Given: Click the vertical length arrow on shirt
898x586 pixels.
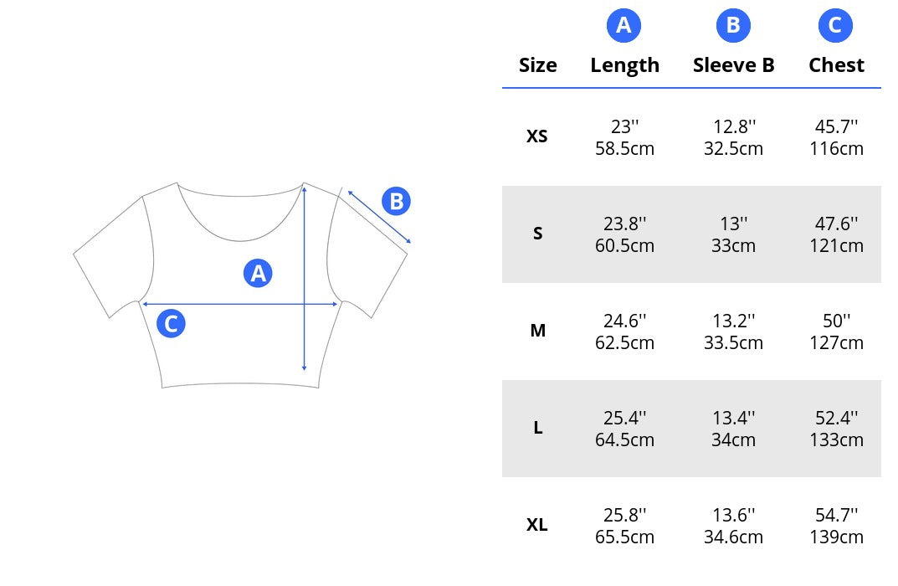Looking at the screenshot, I should click(x=304, y=277).
